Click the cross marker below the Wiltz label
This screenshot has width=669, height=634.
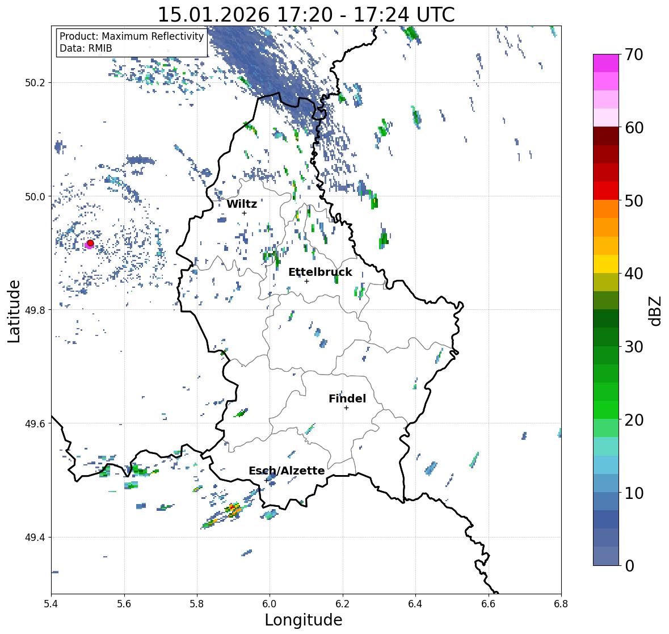(244, 213)
